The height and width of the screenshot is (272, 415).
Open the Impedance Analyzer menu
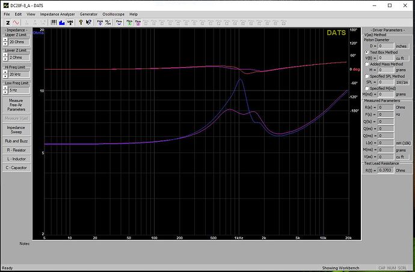(57, 13)
